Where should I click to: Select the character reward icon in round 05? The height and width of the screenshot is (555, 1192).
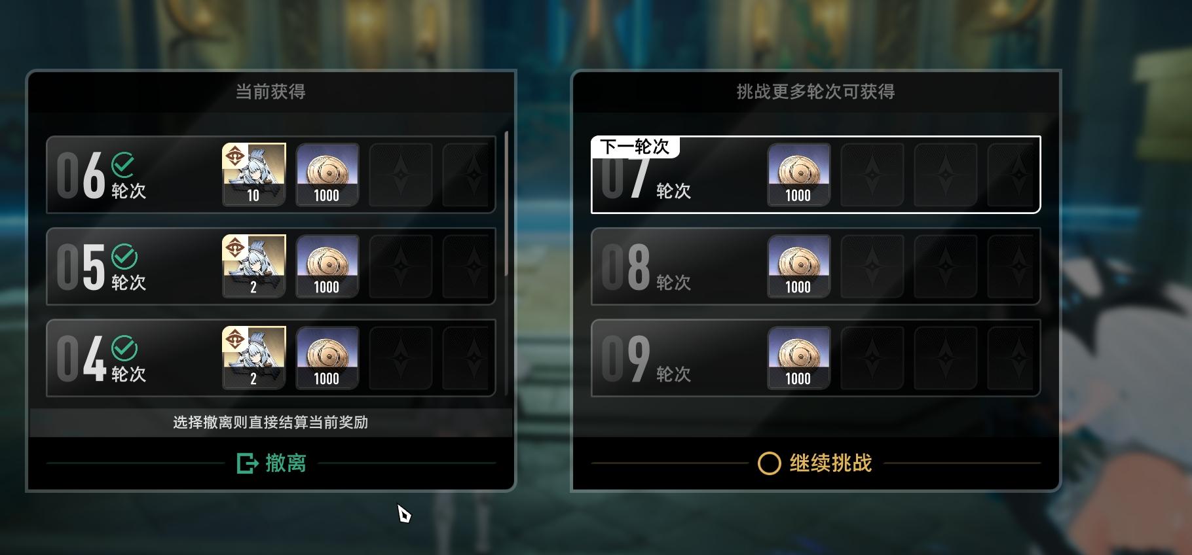click(254, 266)
